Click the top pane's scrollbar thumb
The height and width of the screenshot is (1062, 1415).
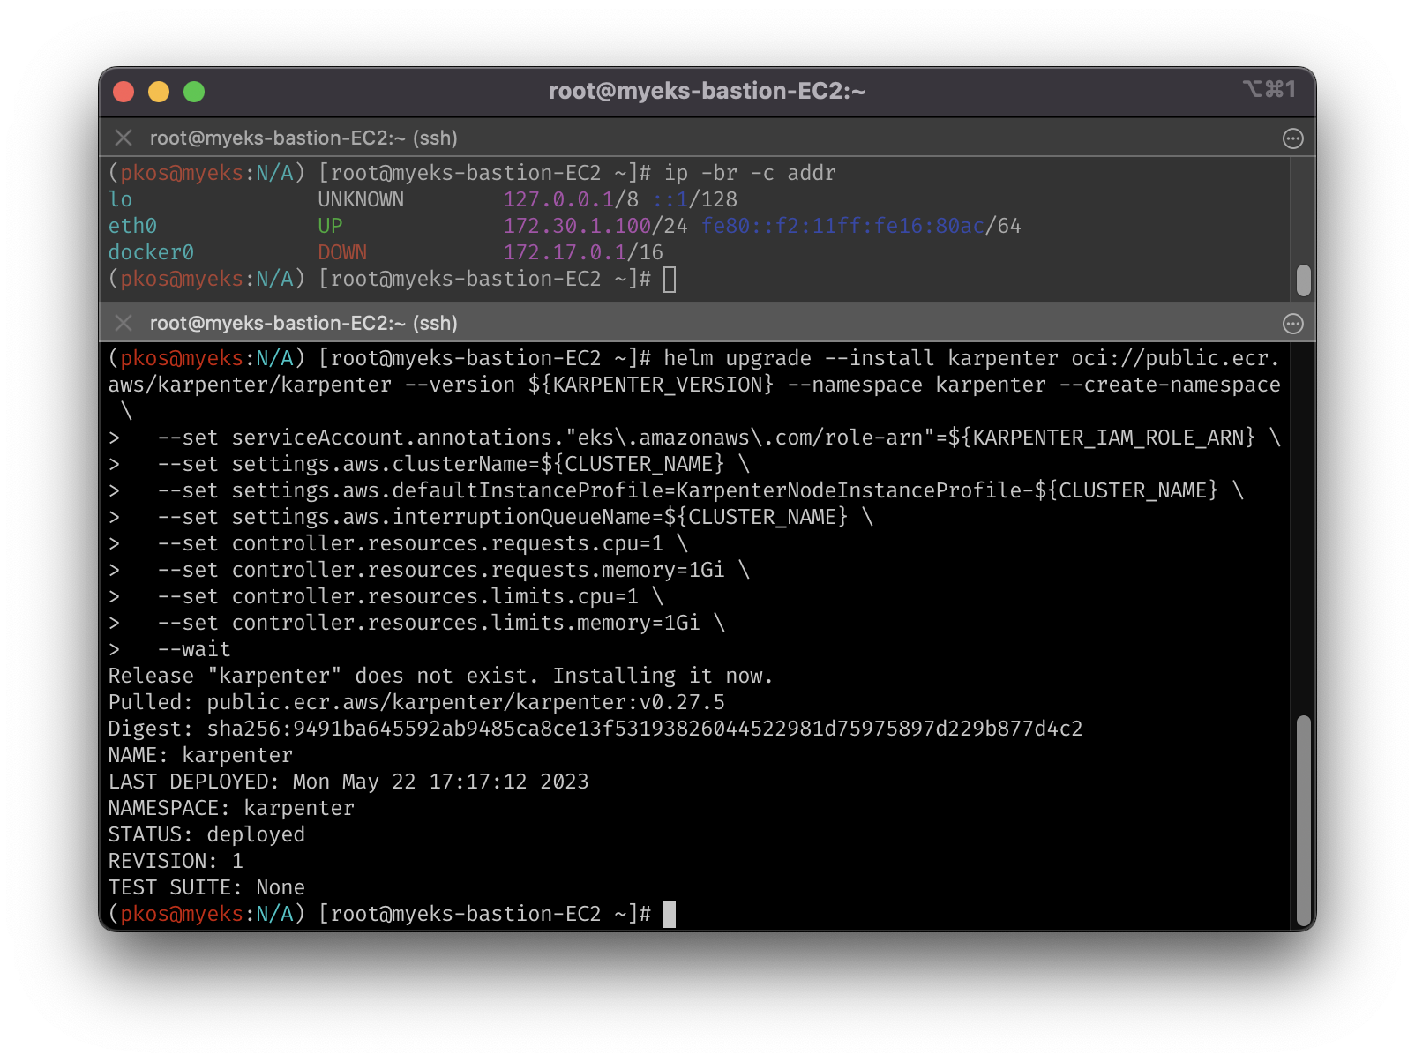tap(1304, 280)
